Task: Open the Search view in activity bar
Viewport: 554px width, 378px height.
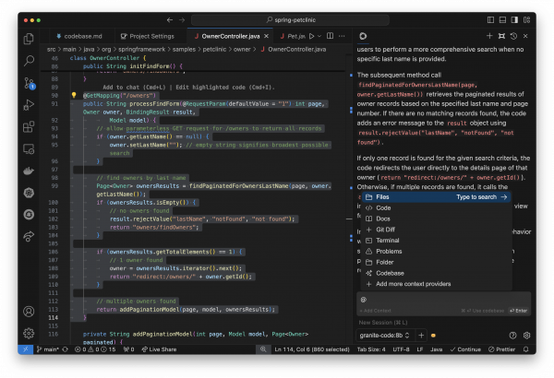Action: coord(29,61)
